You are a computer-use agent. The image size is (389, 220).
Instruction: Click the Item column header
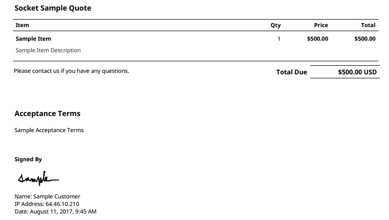pos(22,25)
